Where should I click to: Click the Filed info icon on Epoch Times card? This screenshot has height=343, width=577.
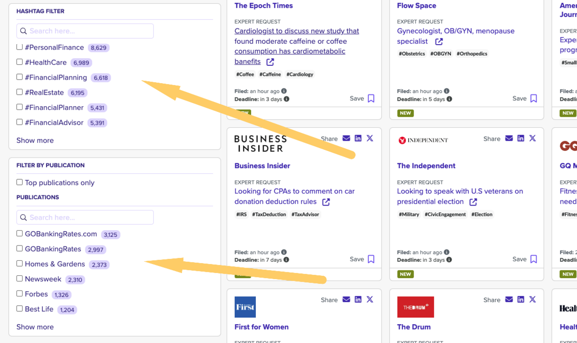(x=284, y=91)
